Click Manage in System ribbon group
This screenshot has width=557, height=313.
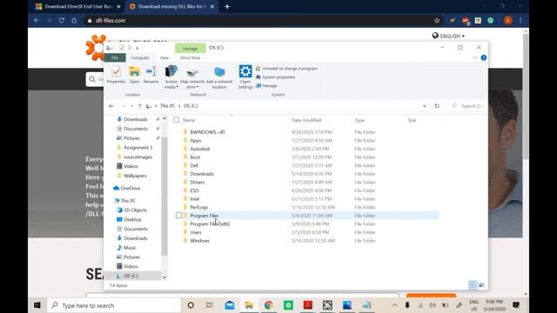click(266, 85)
